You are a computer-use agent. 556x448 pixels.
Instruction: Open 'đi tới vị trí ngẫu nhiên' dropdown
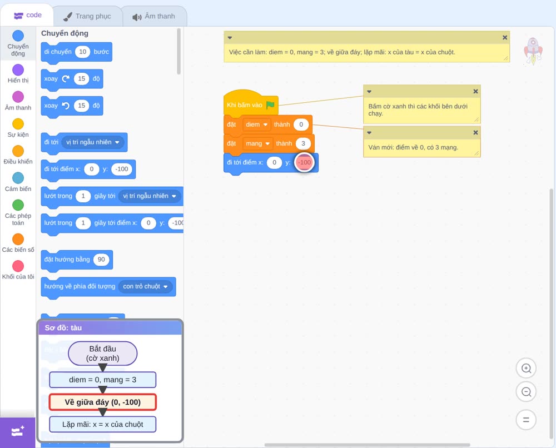93,142
